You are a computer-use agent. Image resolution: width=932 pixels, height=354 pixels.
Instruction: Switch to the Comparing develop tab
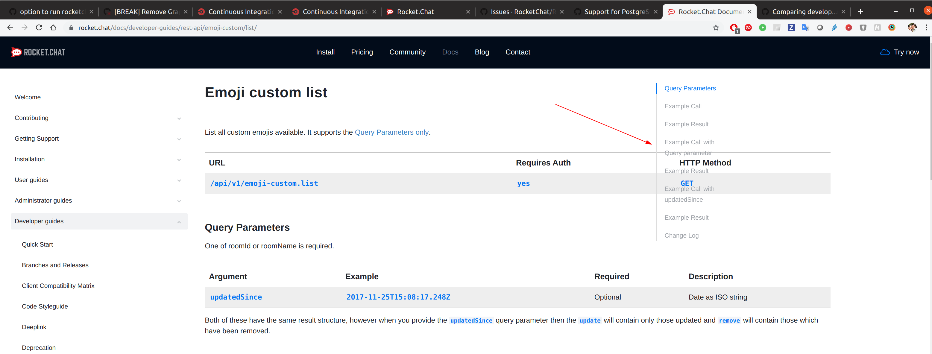click(803, 12)
